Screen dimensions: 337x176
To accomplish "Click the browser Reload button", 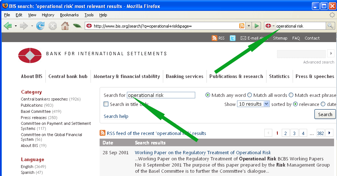I will [40, 26].
